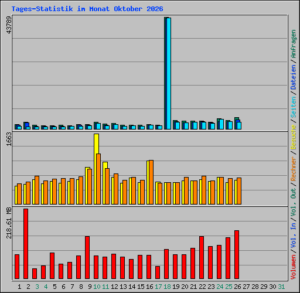Click day 21 on the x-axis

[193, 287]
